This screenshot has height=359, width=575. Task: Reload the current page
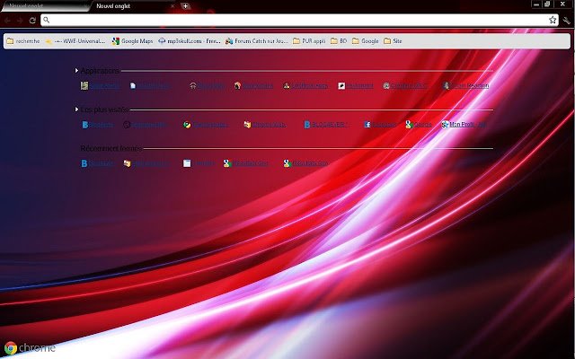click(x=32, y=21)
